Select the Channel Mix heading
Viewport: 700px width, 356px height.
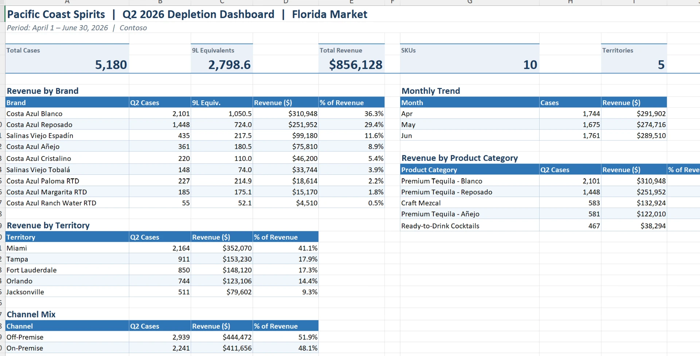[x=31, y=314]
